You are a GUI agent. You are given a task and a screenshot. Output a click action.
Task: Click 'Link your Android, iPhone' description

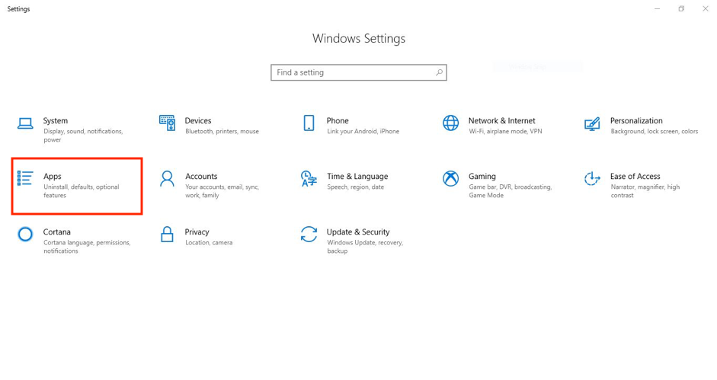[x=363, y=131]
